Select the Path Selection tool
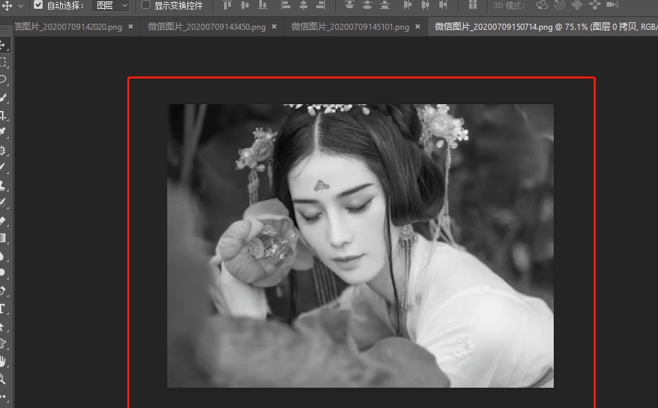This screenshot has height=408, width=658. tap(3, 326)
